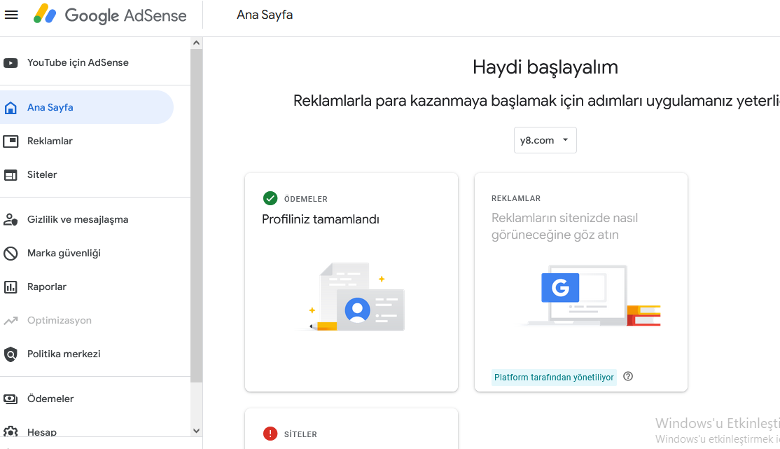The image size is (780, 449).
Task: Click the sidebar scroll down arrow
Action: (x=197, y=431)
